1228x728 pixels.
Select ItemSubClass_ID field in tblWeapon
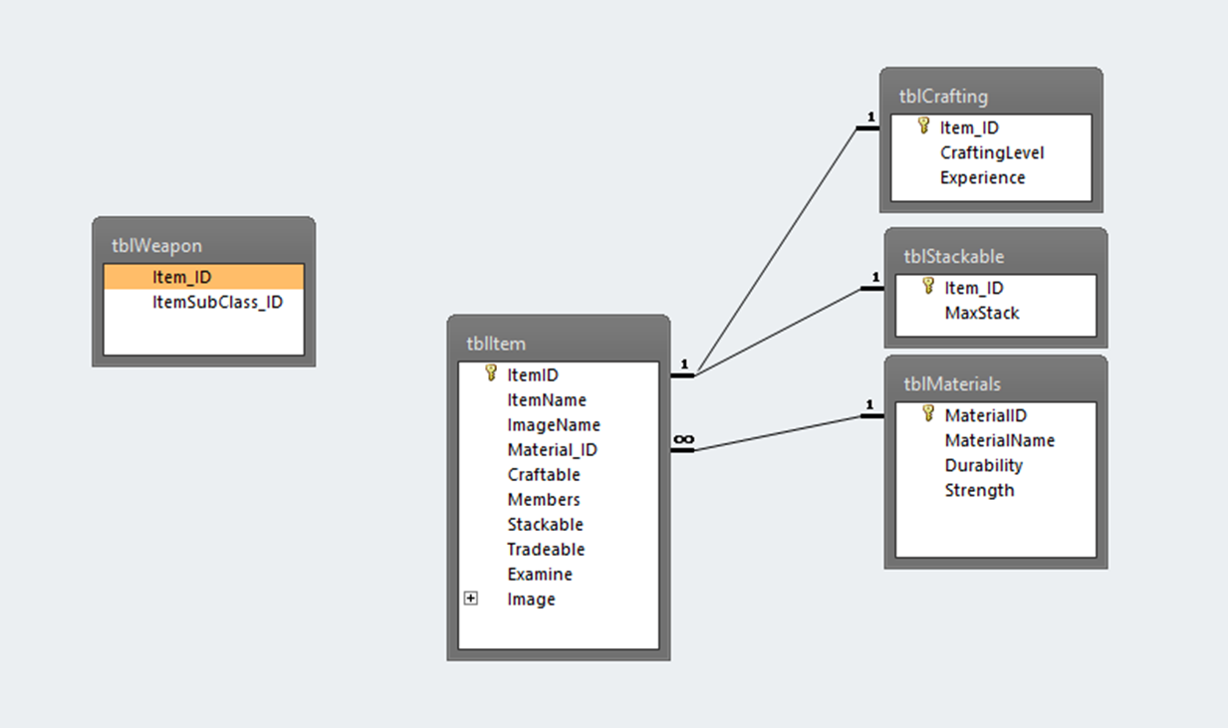[x=217, y=302]
